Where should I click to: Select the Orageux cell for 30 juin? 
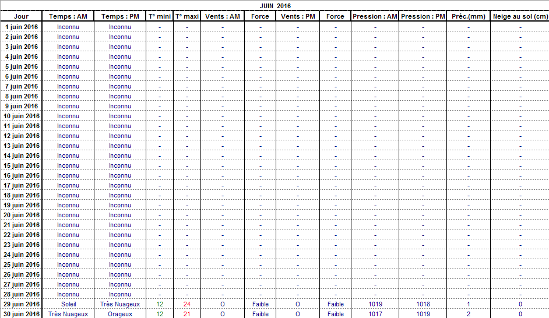tap(120, 314)
